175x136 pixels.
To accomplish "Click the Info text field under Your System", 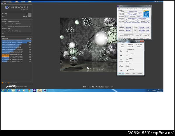I will pyautogui.click(x=19, y=33).
